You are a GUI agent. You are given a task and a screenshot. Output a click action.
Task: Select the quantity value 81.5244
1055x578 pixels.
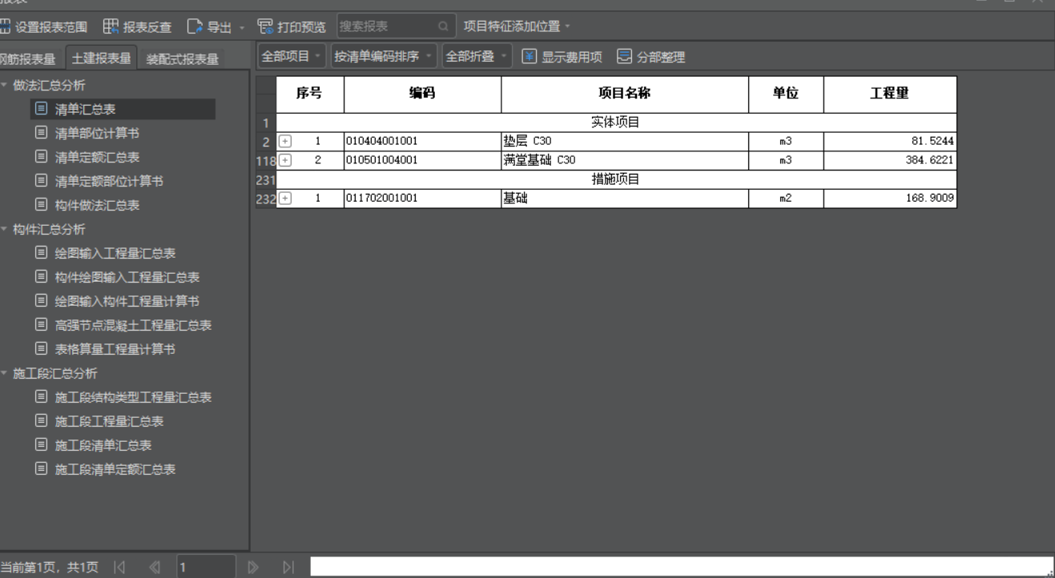[890, 141]
